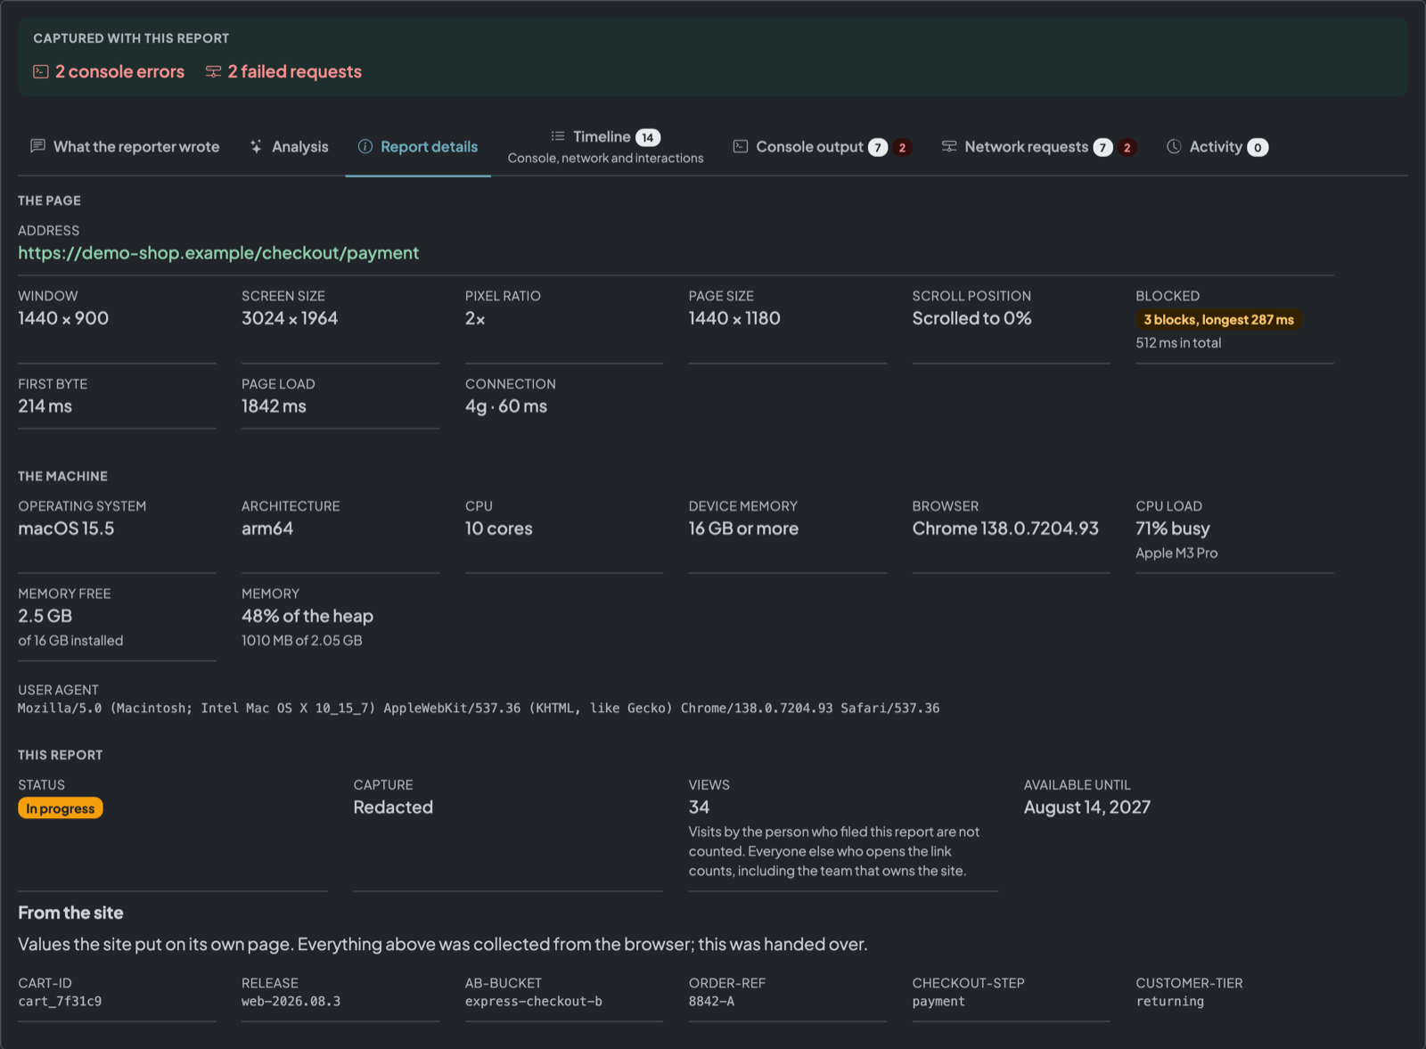Click the arm64 architecture value
This screenshot has height=1049, width=1426.
tap(267, 529)
